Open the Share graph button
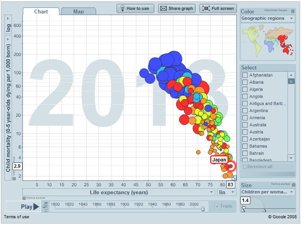This screenshot has height=225, width=301. click(x=176, y=8)
